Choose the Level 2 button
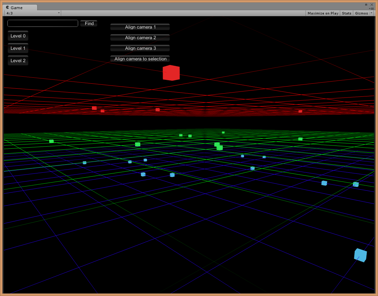378x296 pixels. (18, 61)
